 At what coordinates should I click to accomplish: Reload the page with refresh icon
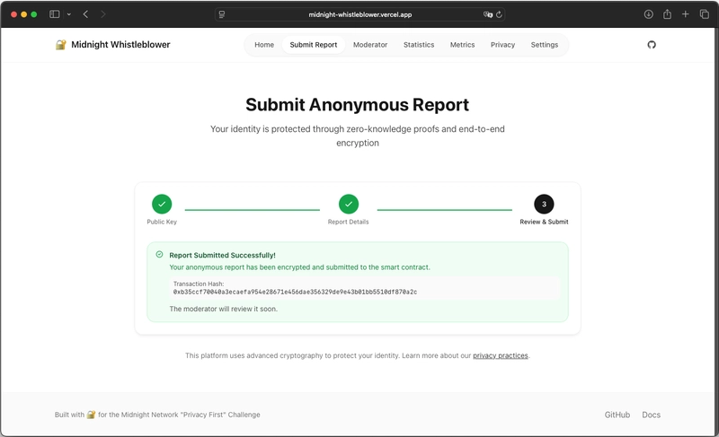point(499,14)
